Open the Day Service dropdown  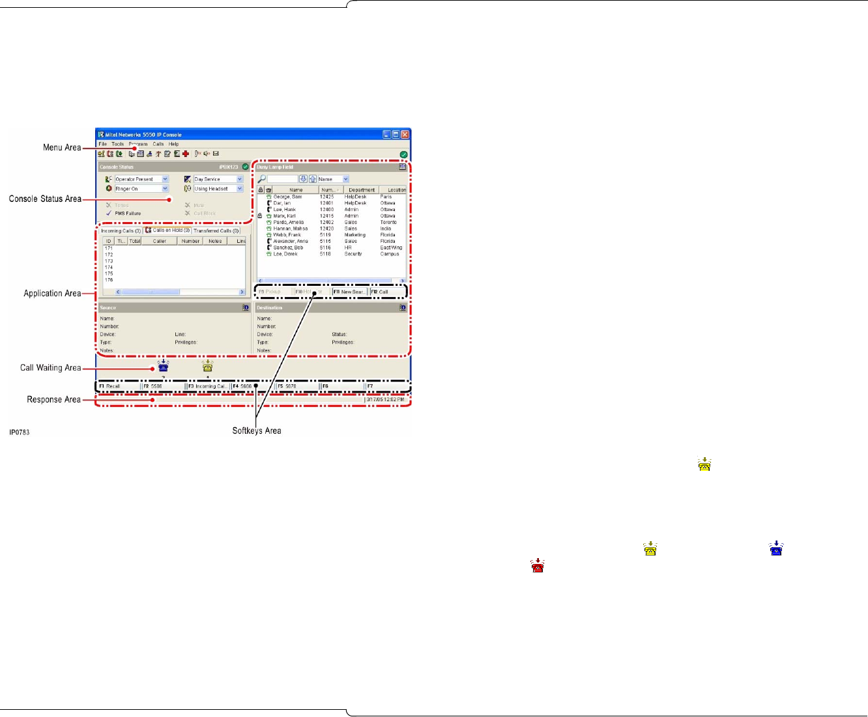[x=240, y=179]
